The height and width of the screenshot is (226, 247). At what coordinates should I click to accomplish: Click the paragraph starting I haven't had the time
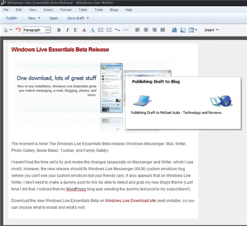(102, 176)
